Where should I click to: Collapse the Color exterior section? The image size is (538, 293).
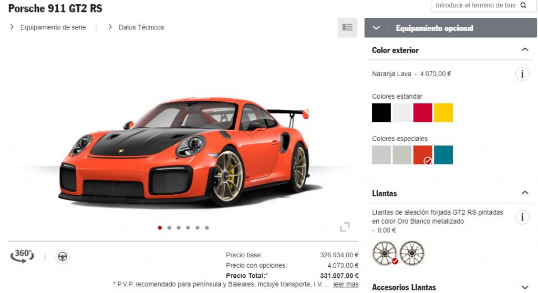525,50
